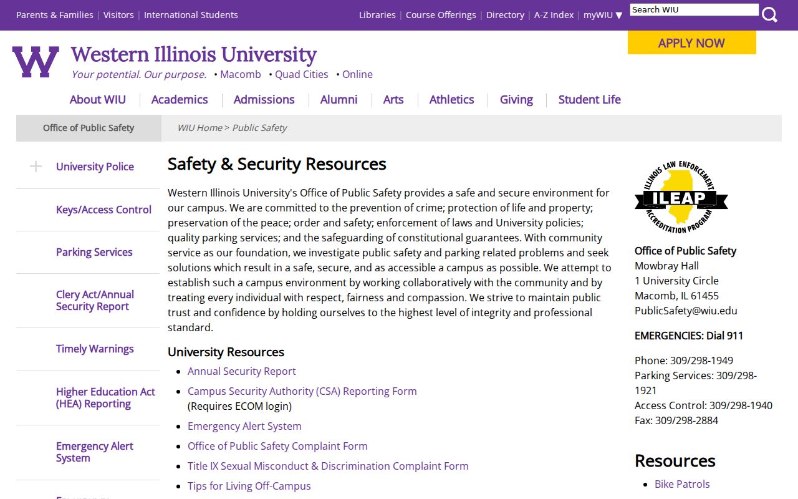Open the Bike Patrols link
The height and width of the screenshot is (499, 798).
pyautogui.click(x=682, y=484)
